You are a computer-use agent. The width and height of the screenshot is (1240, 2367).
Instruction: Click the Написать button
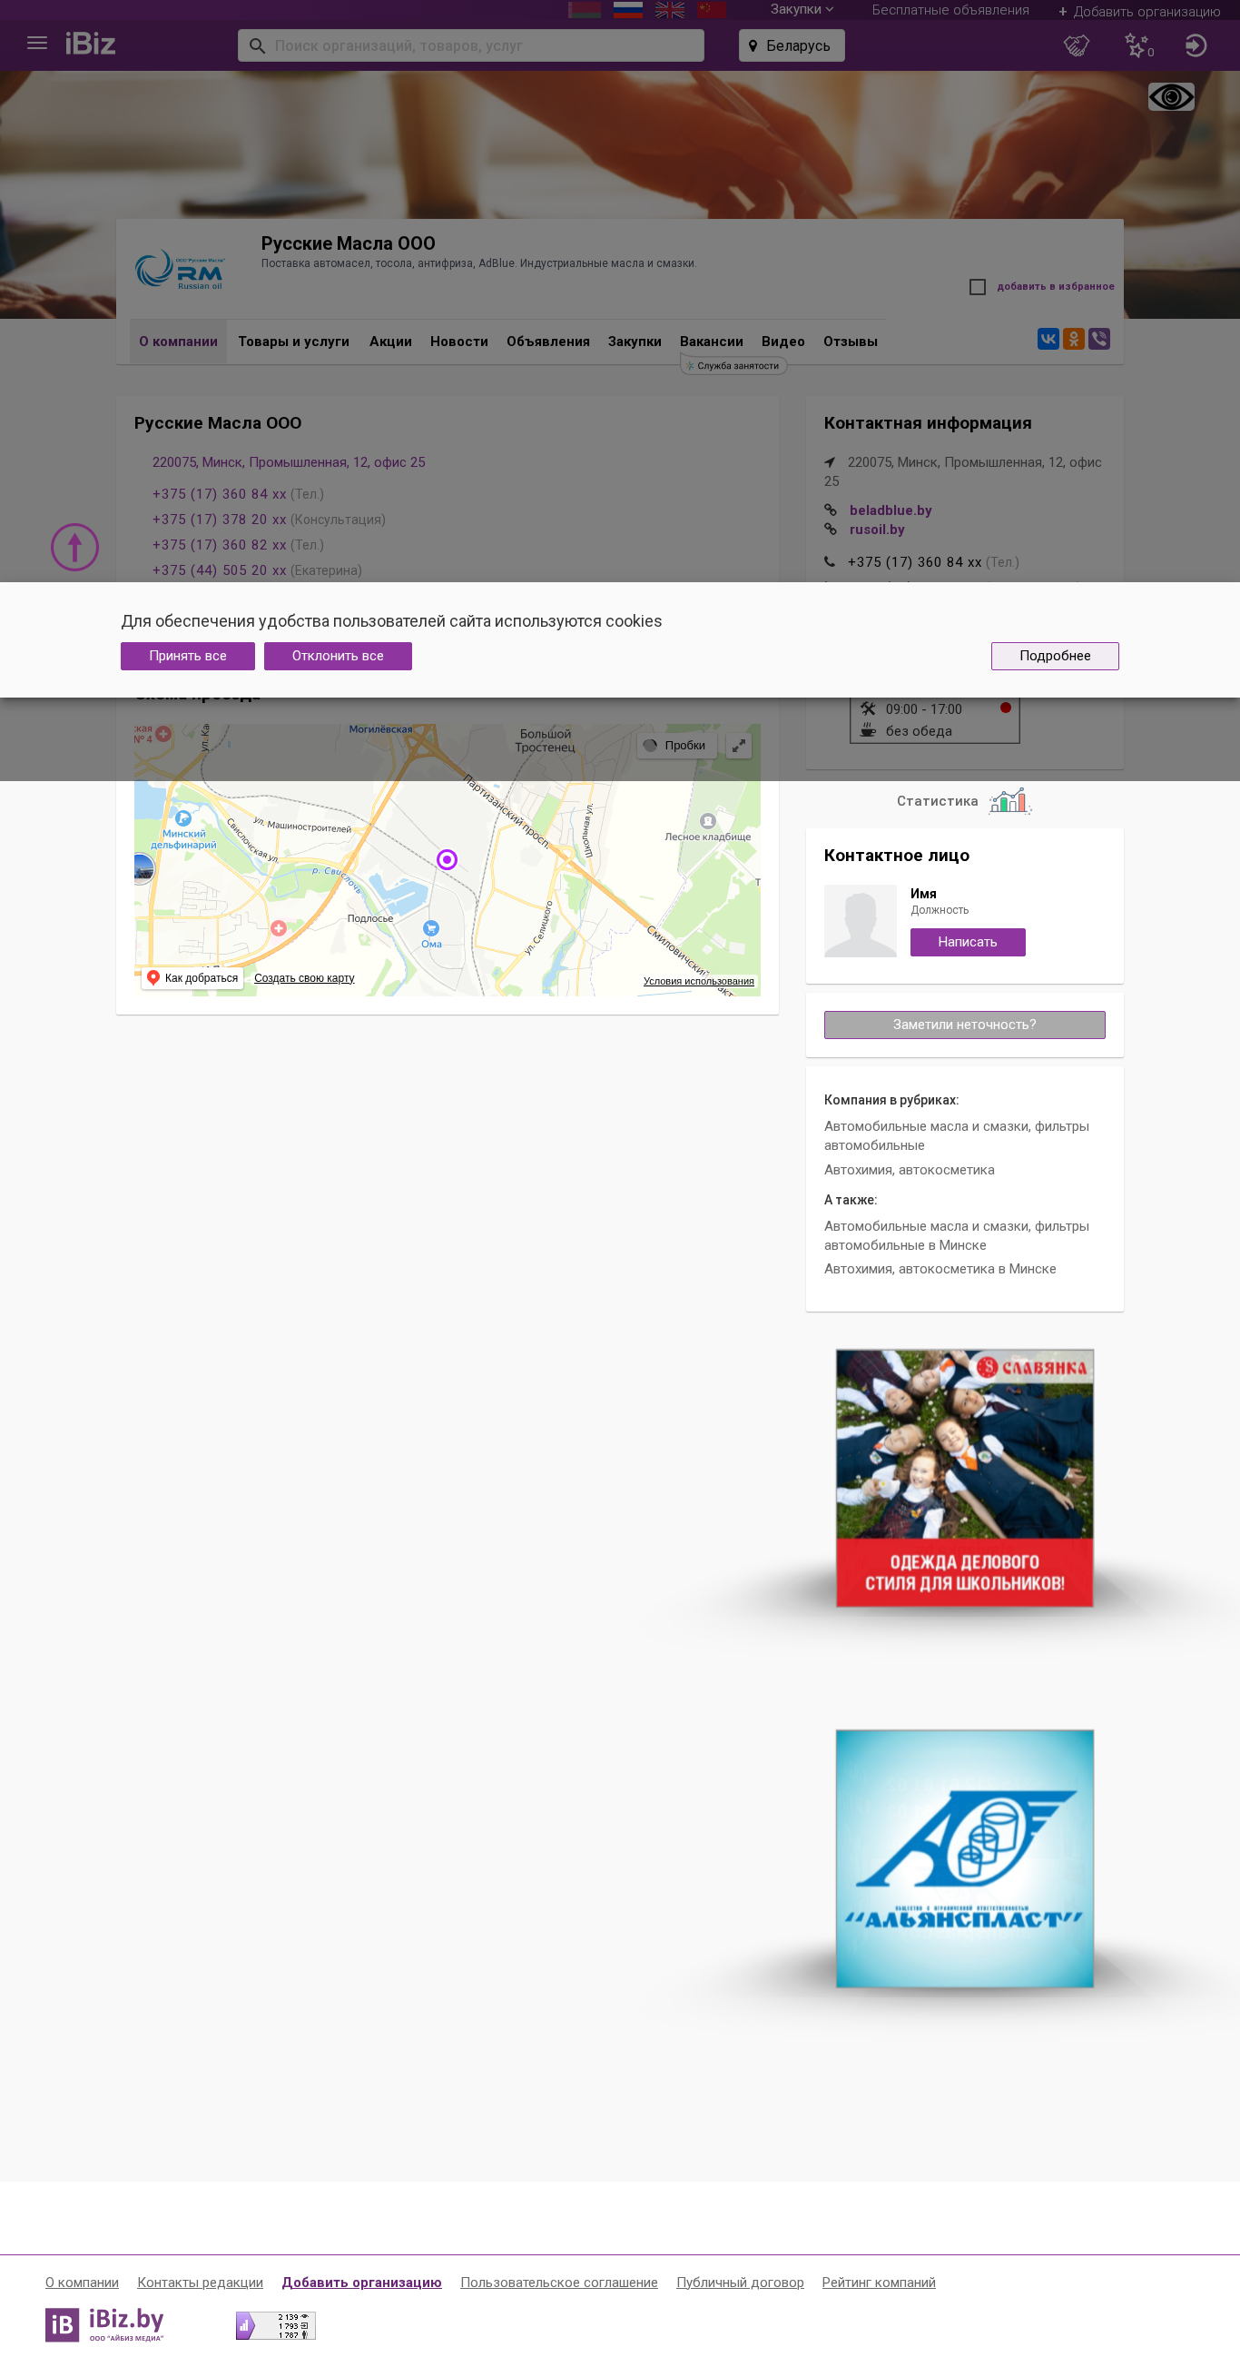(967, 942)
